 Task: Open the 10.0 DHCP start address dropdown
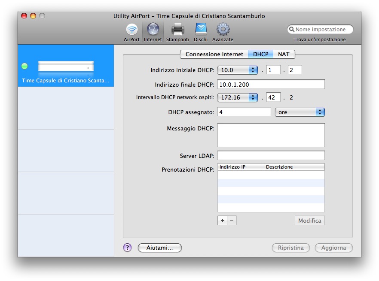(x=238, y=70)
